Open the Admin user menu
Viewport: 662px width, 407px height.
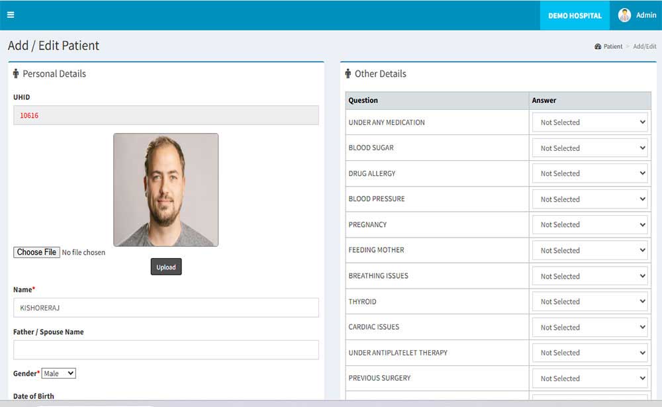coord(645,15)
